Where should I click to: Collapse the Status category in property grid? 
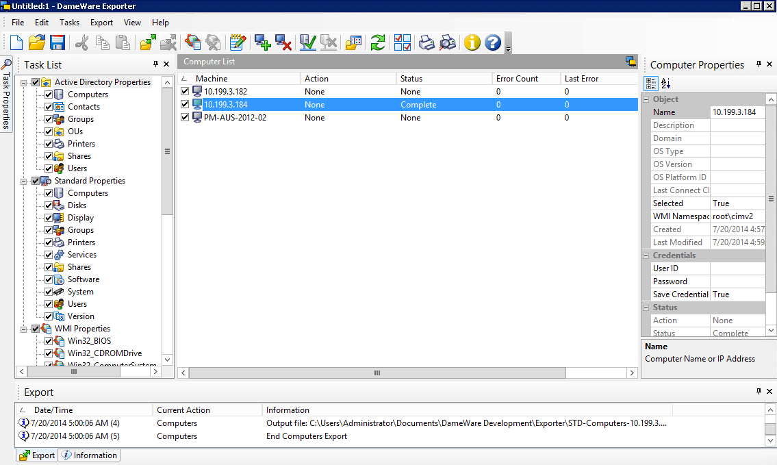pyautogui.click(x=646, y=307)
